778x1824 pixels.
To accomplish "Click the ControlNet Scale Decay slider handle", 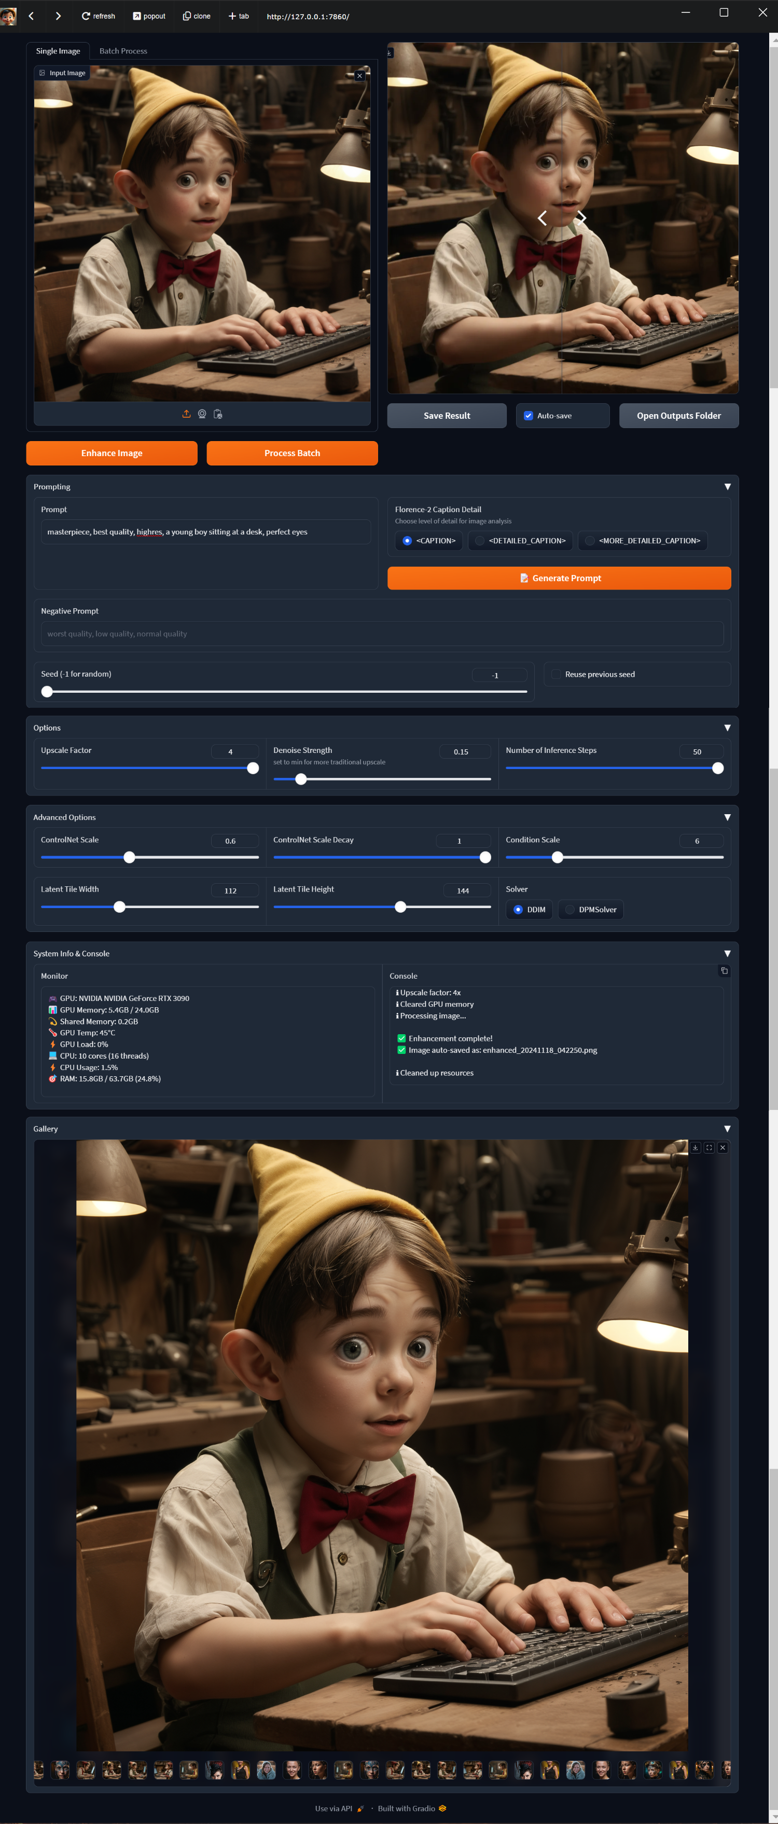I will point(485,857).
